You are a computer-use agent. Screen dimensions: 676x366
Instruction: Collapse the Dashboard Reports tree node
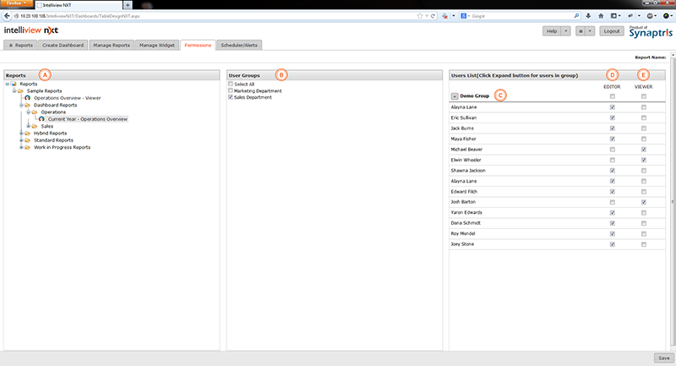[x=21, y=105]
